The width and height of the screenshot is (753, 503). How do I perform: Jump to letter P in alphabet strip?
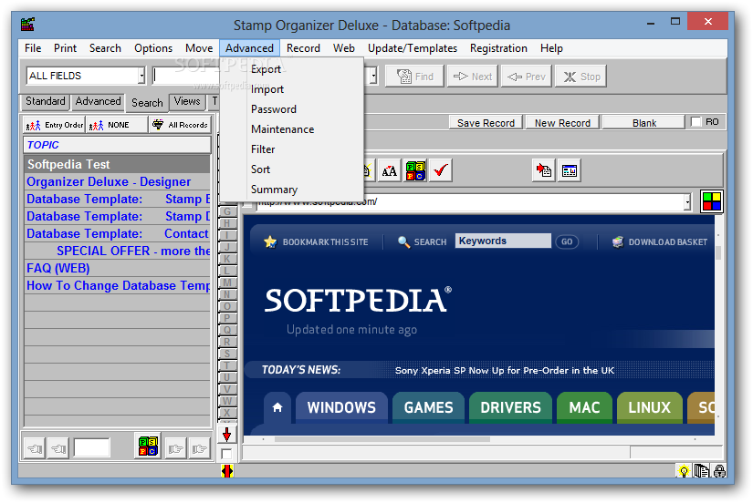(x=226, y=318)
